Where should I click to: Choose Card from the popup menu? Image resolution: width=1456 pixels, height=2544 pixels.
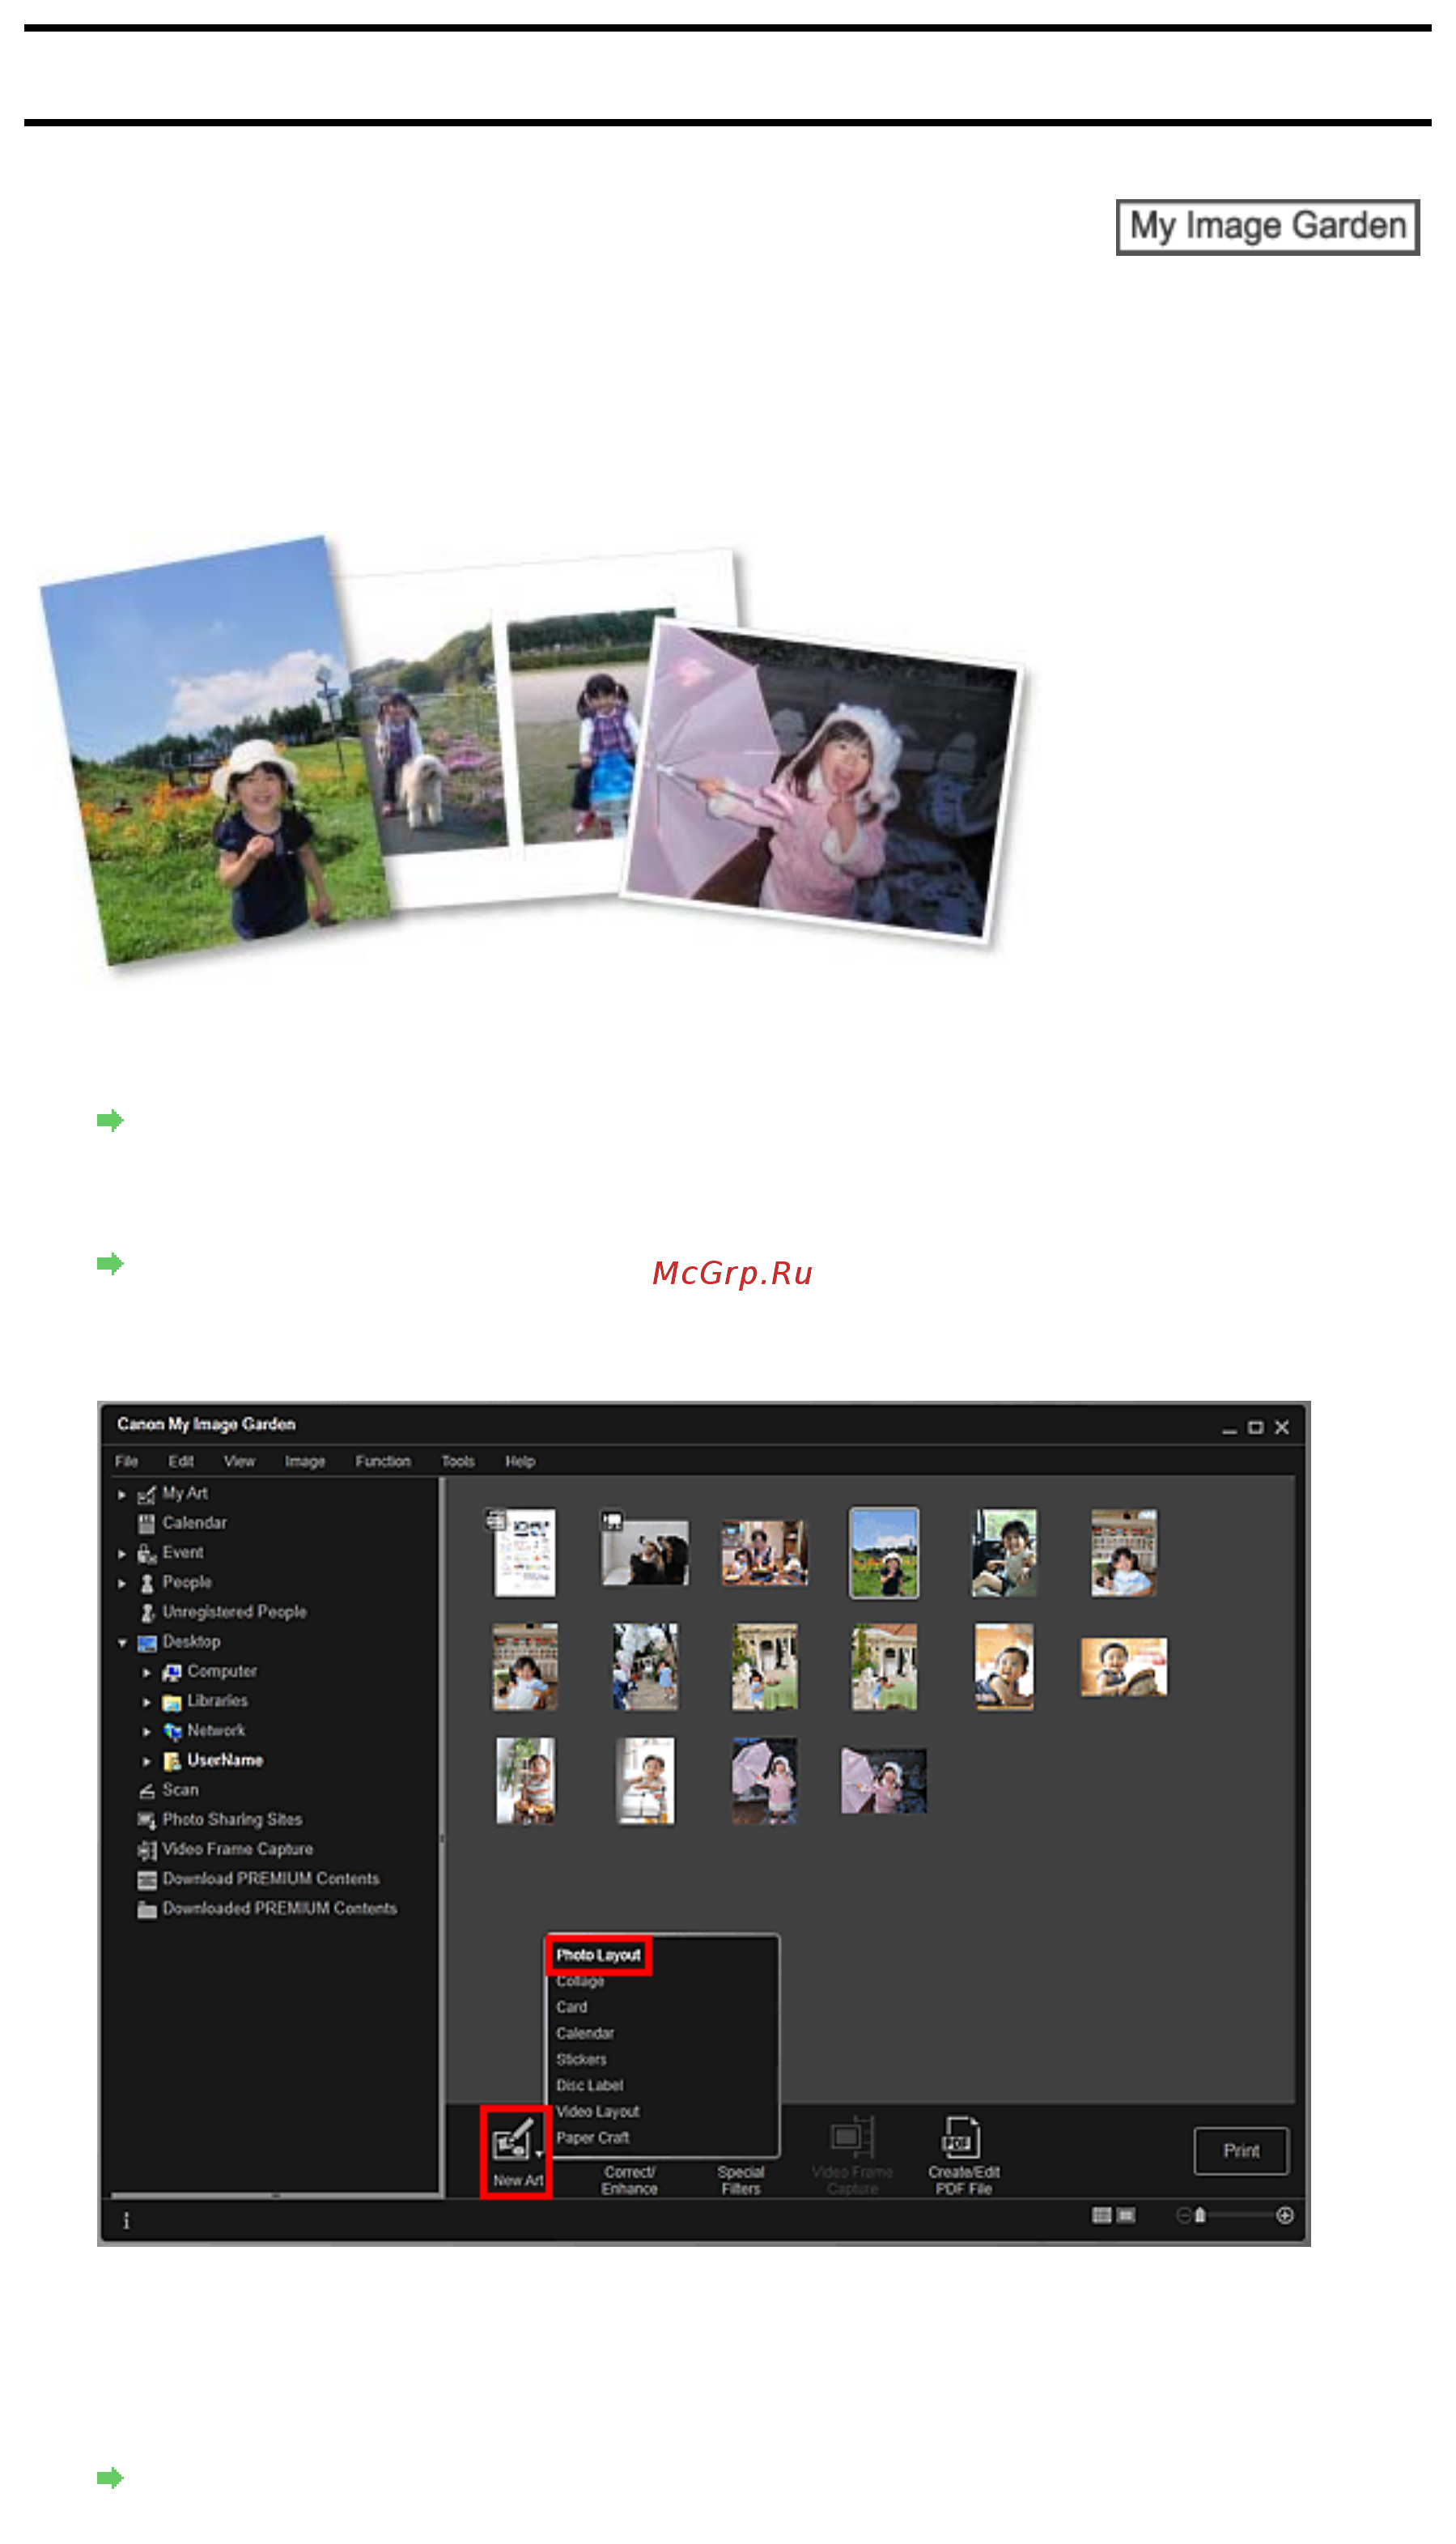point(572,2007)
